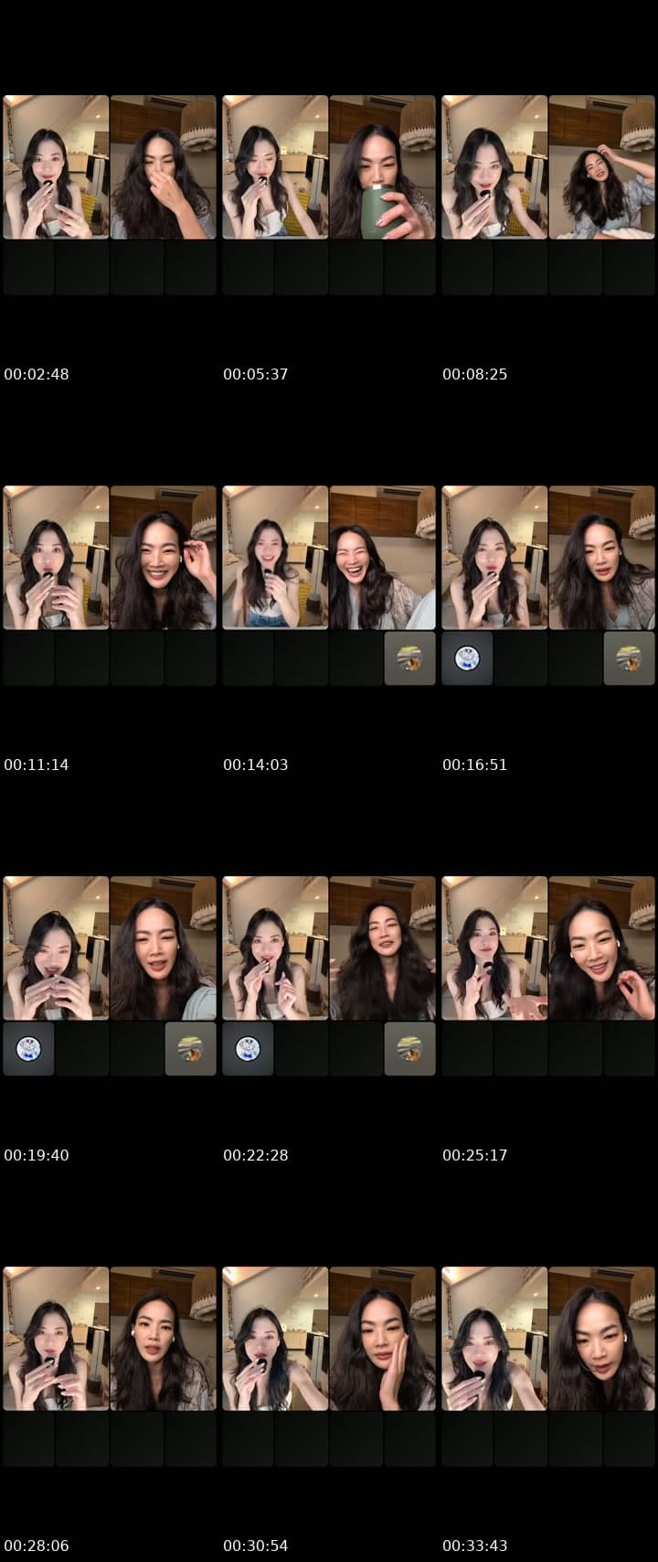
Task: Open the left caller's video at 00:08:25
Action: tap(494, 167)
